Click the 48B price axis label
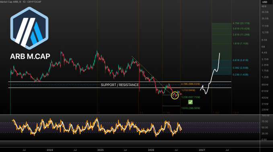The height and width of the screenshot is (152, 273). 264,6
